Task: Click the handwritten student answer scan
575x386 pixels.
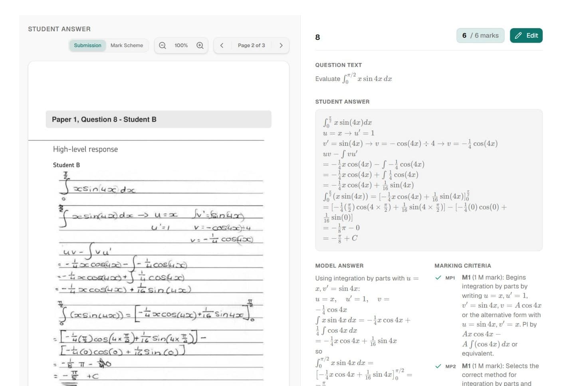Action: point(159,278)
